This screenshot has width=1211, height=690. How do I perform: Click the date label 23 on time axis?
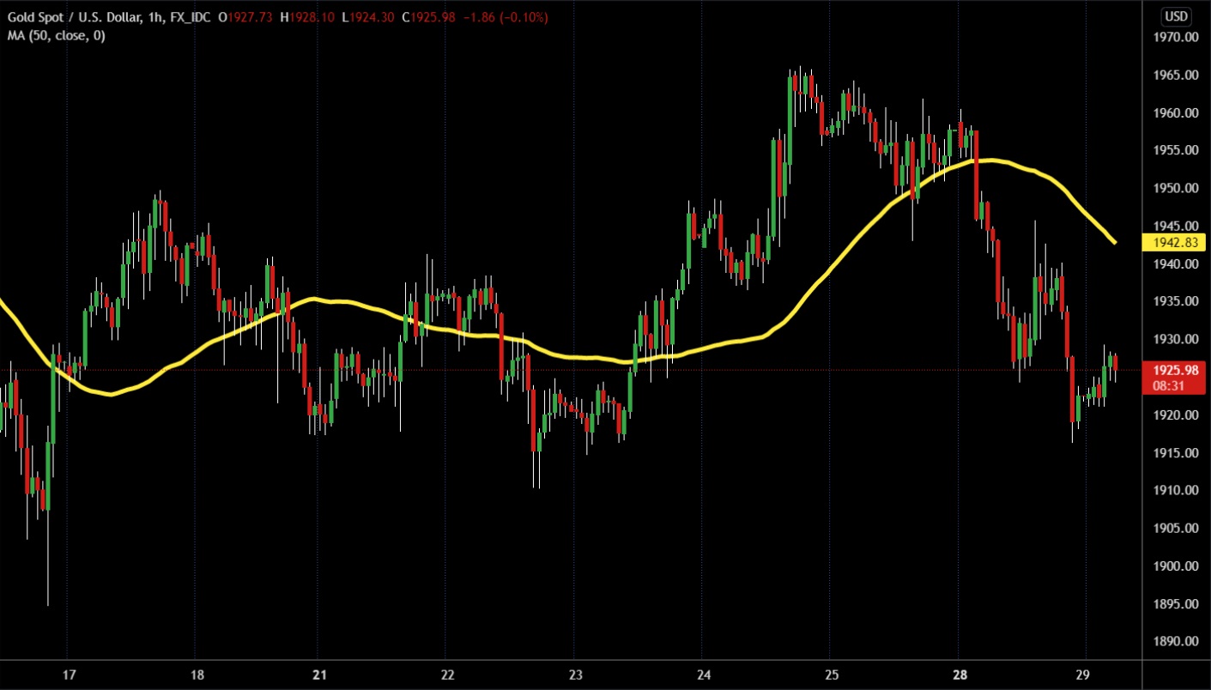(x=575, y=674)
